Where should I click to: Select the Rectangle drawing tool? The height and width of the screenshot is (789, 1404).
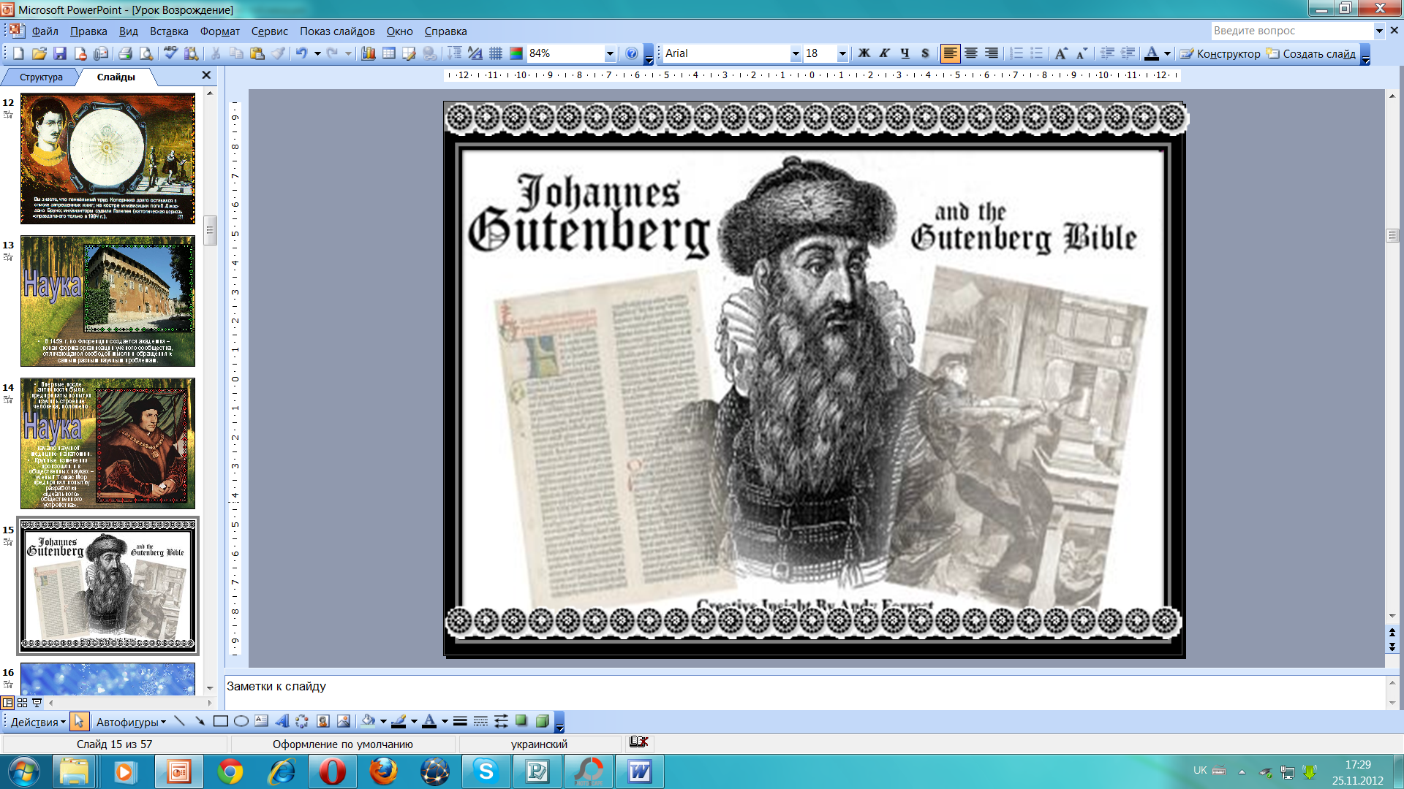coord(220,722)
